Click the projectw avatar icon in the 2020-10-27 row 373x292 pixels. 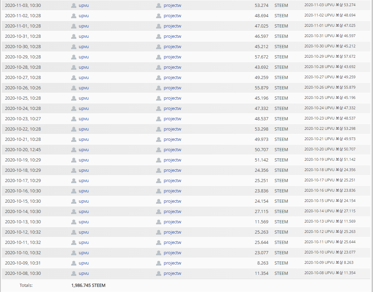point(159,78)
